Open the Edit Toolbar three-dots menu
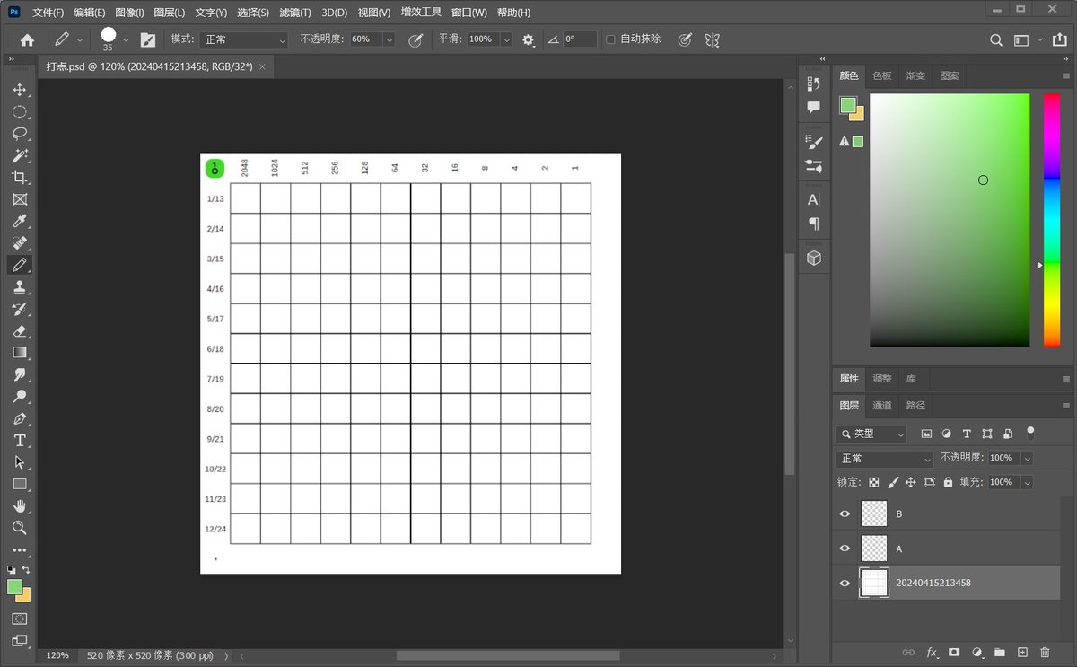 tap(19, 549)
